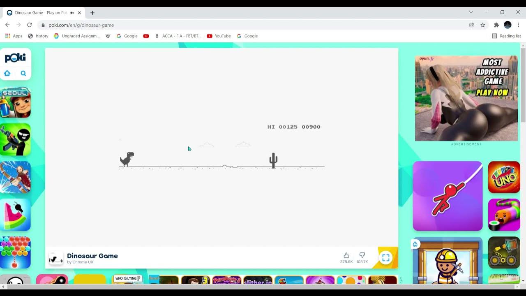Open the history bookmark
Screen dimensions: 526x296
click(38, 36)
